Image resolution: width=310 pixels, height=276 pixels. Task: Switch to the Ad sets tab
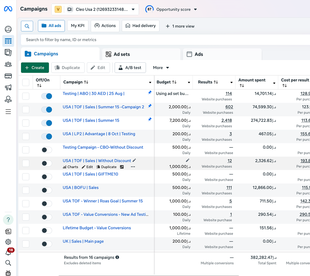(121, 54)
